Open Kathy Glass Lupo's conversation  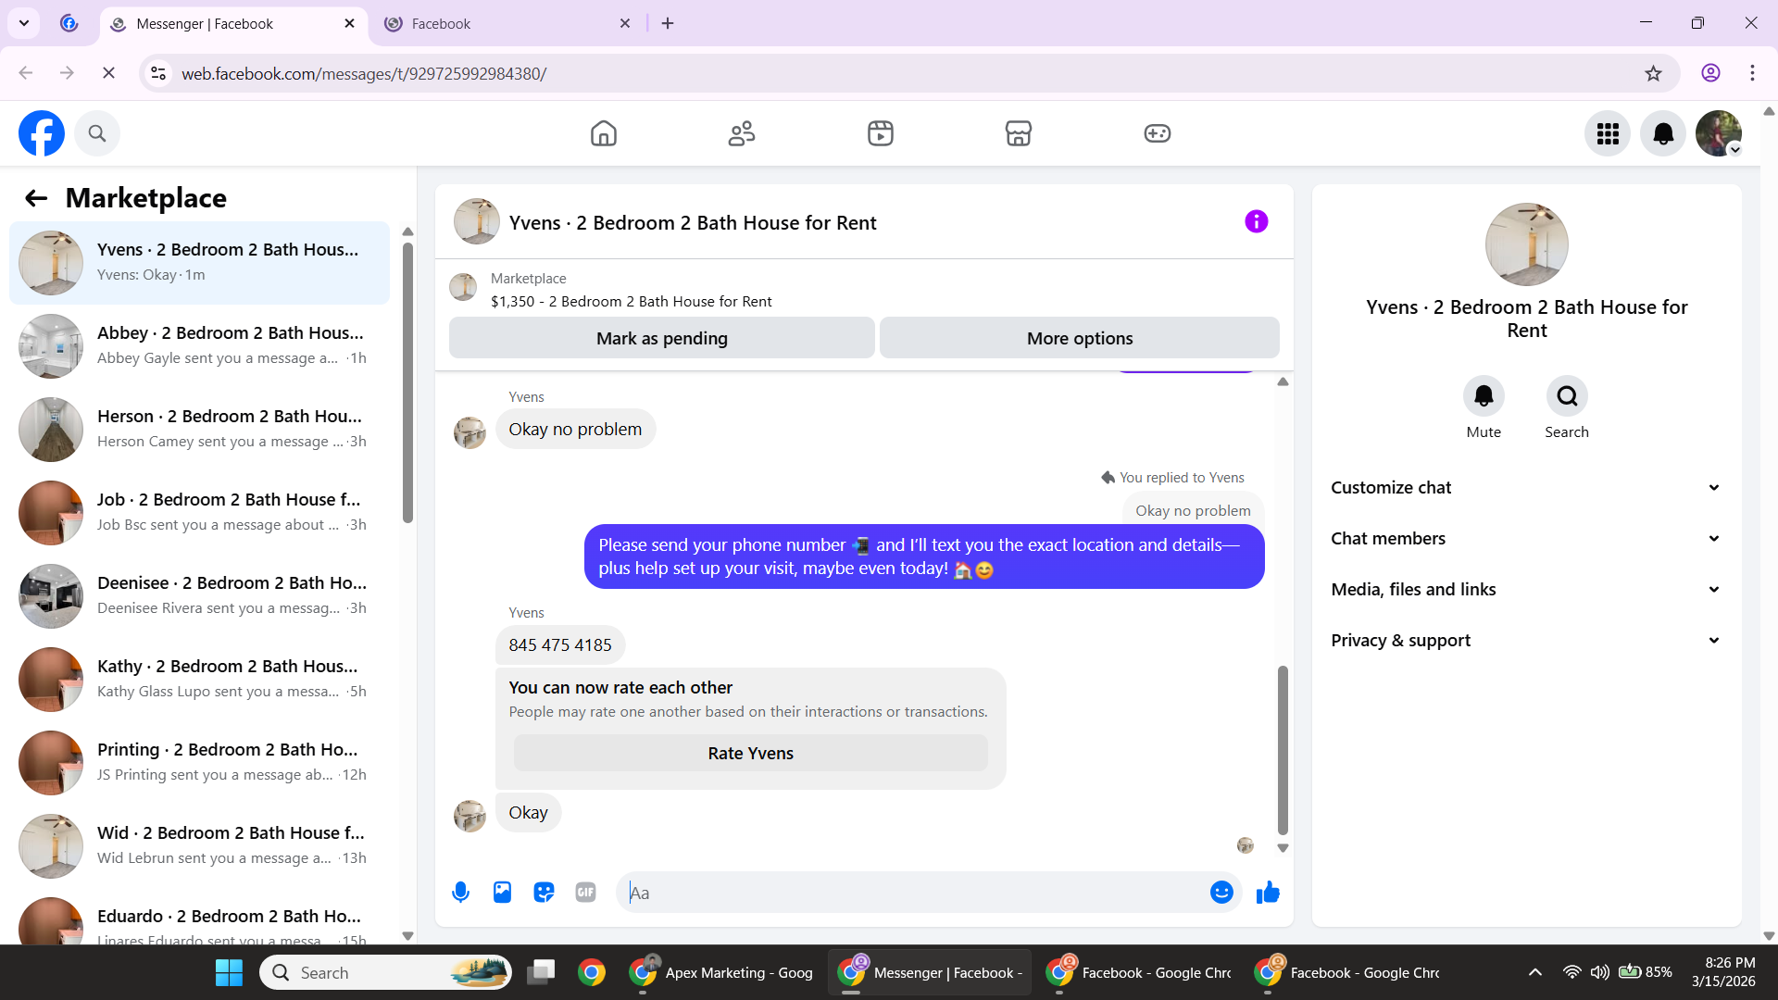click(x=199, y=679)
